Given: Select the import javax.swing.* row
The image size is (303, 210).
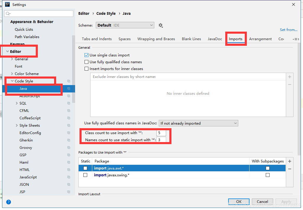Looking at the screenshot, I should (x=182, y=175).
